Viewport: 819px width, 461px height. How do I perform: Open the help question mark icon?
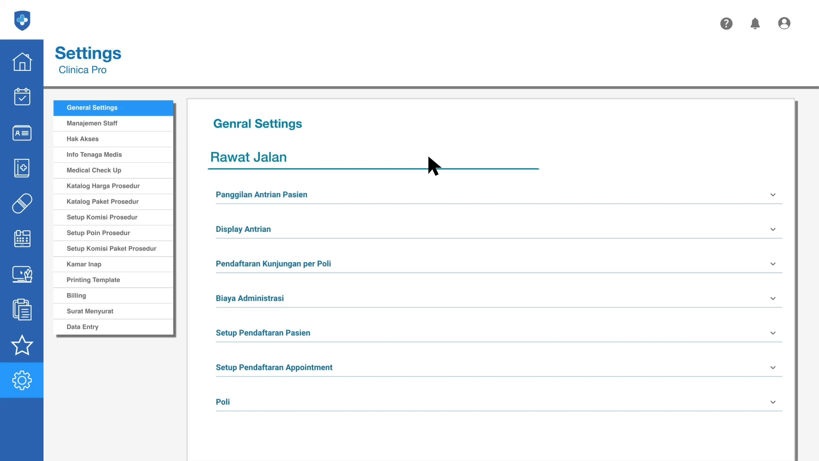(726, 23)
